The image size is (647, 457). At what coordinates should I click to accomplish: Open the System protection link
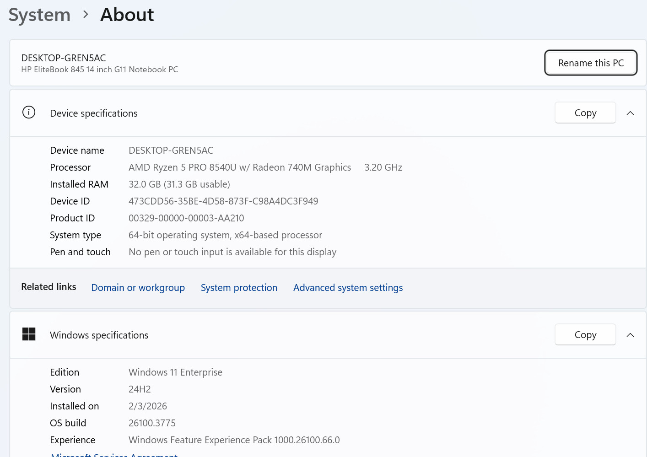point(239,288)
